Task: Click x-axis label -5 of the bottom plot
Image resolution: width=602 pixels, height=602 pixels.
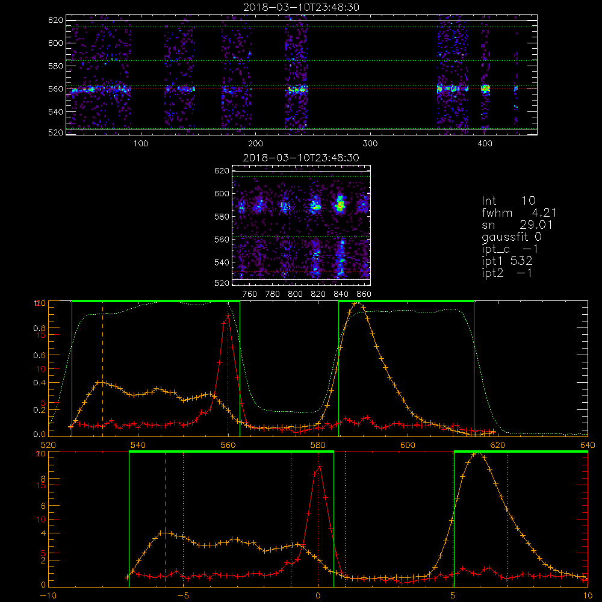Action: [183, 595]
